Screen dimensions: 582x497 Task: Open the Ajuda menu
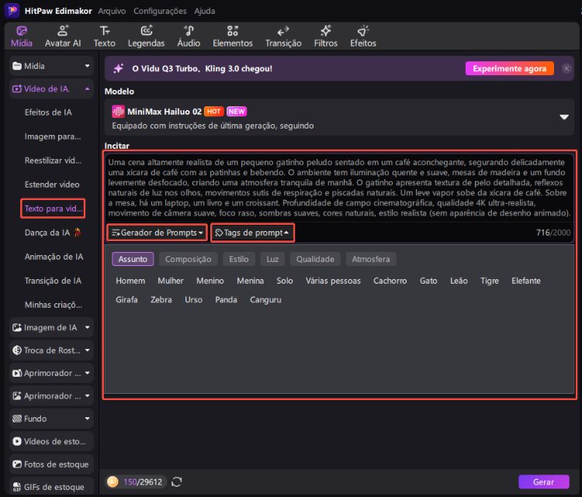[205, 11]
